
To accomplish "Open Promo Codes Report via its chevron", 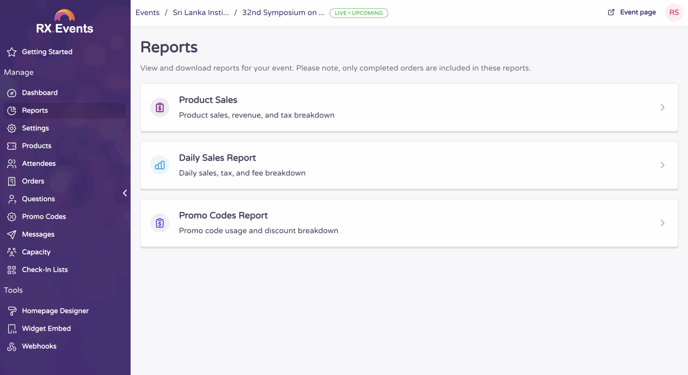I will click(662, 223).
